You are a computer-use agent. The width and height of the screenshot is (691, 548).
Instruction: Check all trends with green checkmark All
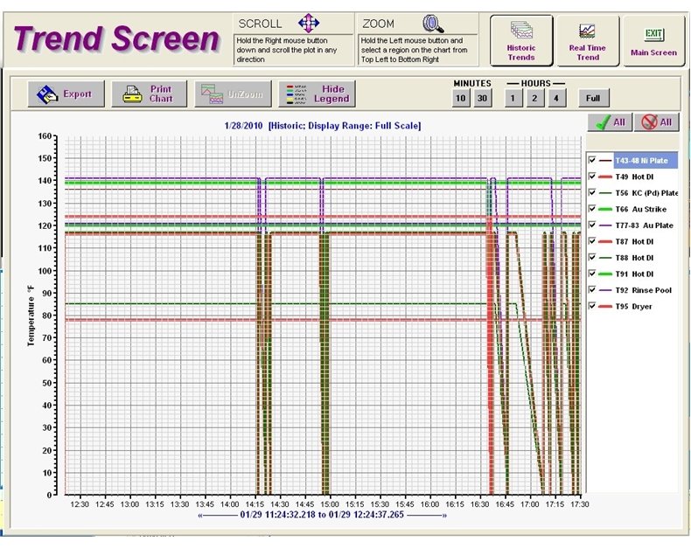click(609, 122)
